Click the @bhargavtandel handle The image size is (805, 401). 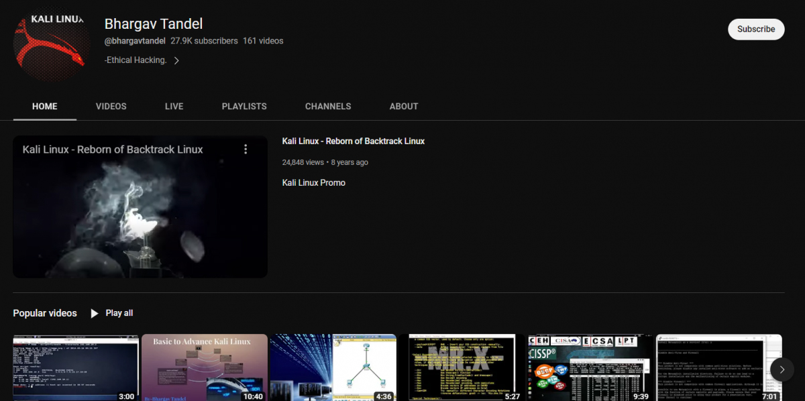pos(135,41)
